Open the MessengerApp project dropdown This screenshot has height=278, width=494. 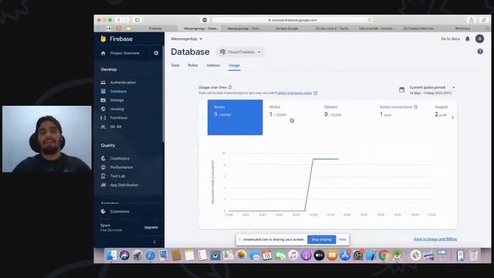187,39
